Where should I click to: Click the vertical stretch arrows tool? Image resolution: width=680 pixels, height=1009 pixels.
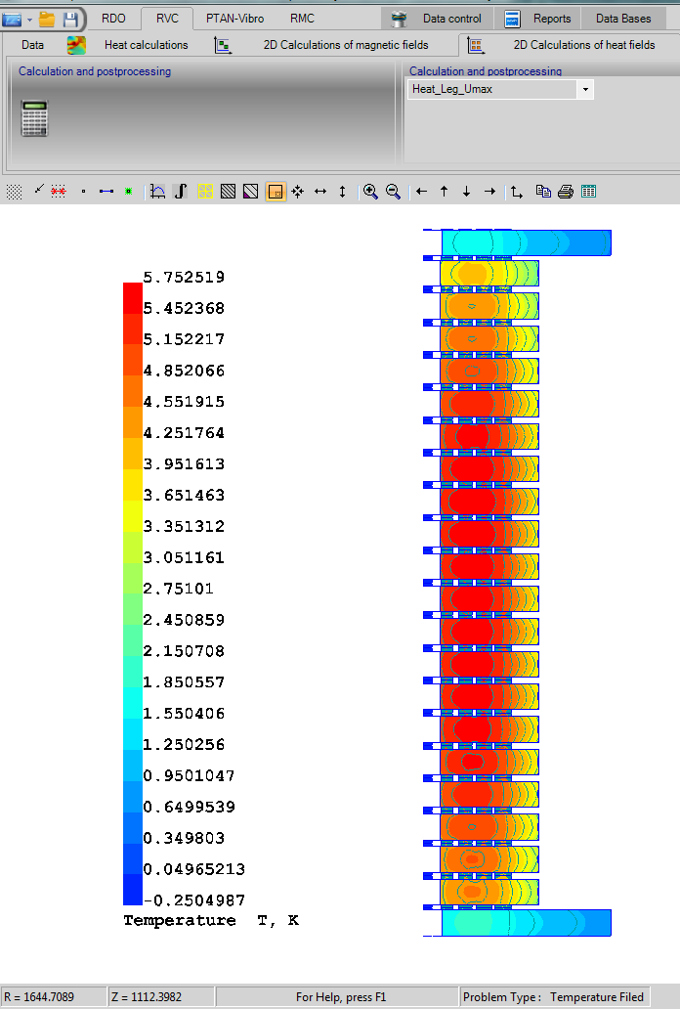click(342, 191)
